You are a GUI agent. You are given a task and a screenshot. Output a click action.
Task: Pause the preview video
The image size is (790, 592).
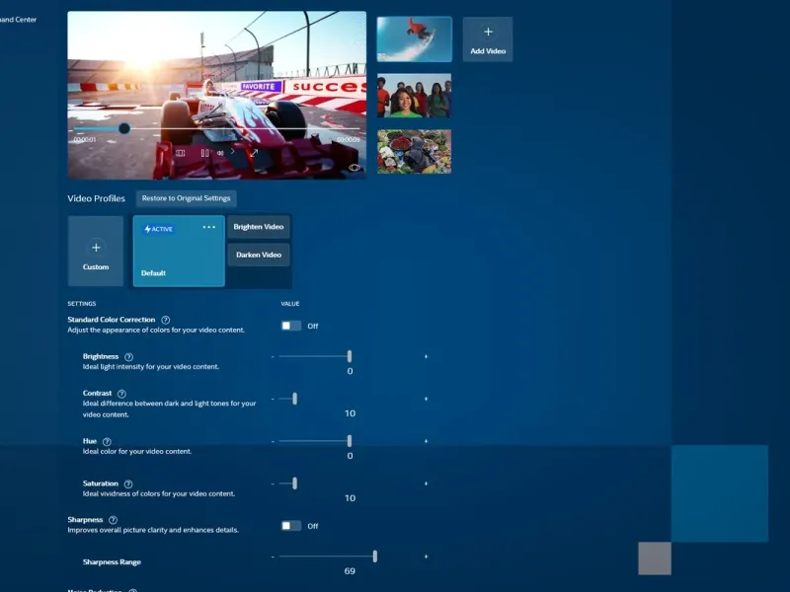[x=204, y=153]
